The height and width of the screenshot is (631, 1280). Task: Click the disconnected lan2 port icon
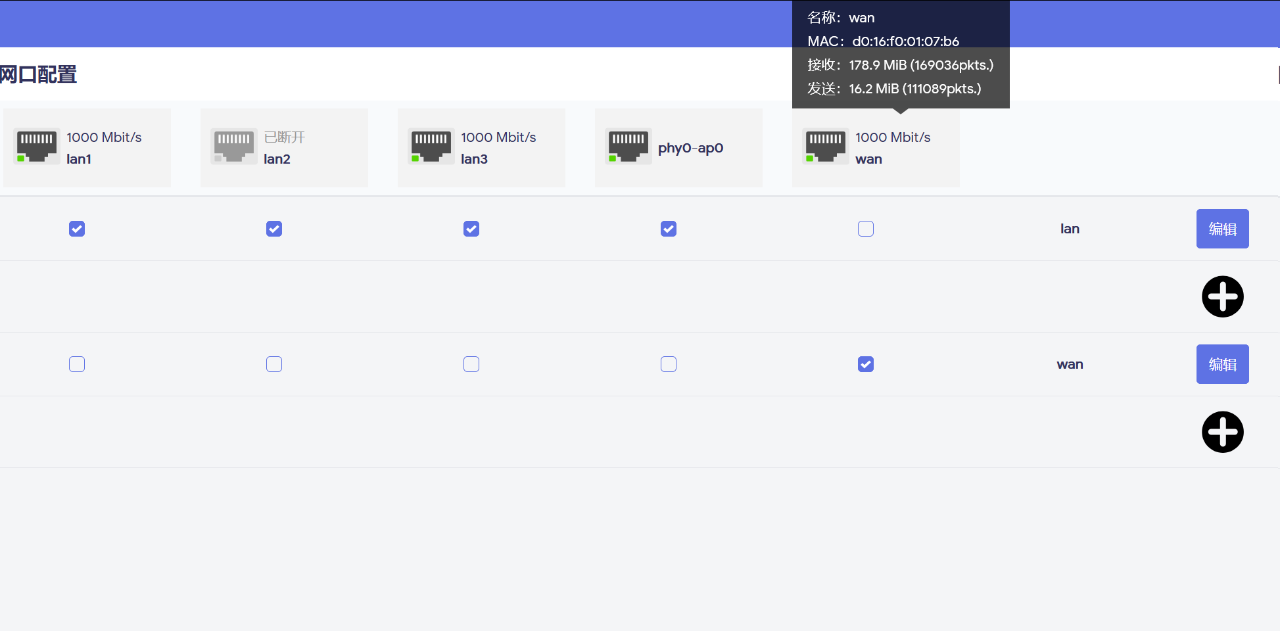coord(234,146)
